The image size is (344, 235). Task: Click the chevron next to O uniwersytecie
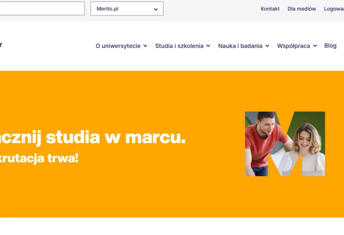point(145,46)
